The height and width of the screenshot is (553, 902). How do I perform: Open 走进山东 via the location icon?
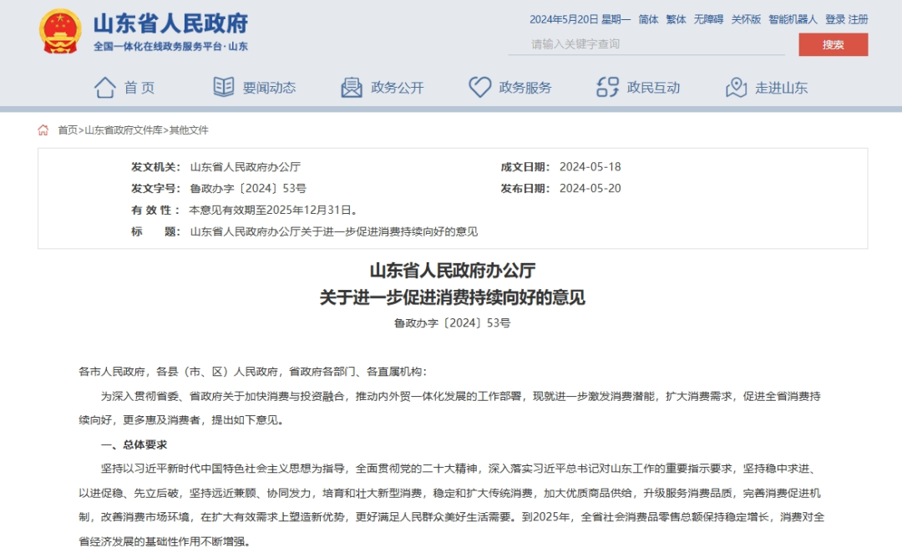pos(737,86)
